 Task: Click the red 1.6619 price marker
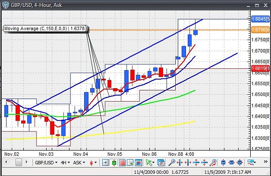click(260, 68)
